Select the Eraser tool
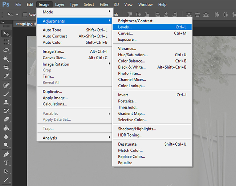The height and width of the screenshot is (186, 236). 6,120
